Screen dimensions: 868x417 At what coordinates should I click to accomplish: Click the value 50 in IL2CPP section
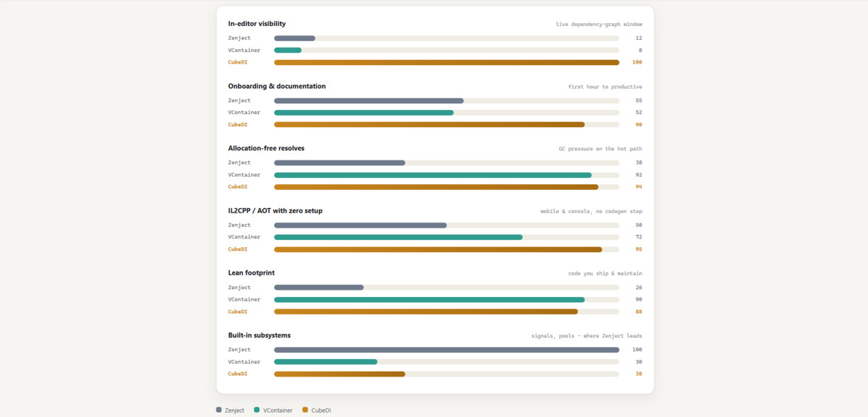(x=639, y=225)
